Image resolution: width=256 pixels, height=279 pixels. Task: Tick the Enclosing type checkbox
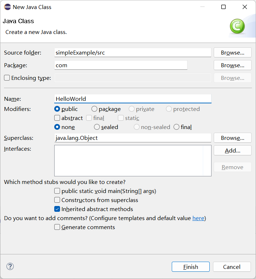click(x=7, y=78)
